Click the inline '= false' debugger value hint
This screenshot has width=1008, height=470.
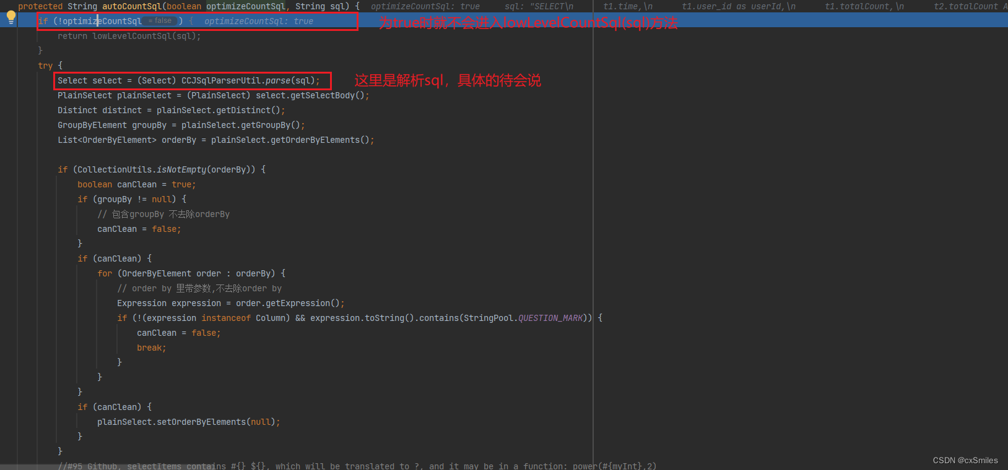[160, 21]
